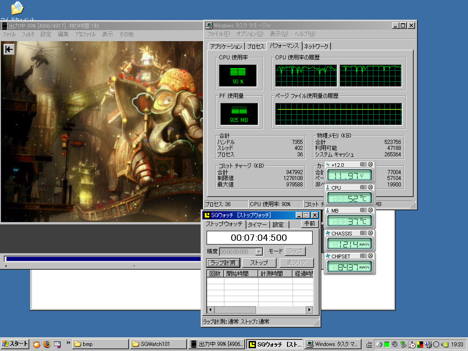Click the keyboard IME icon left of the tray
Viewport: 468px width, 351px height.
pyautogui.click(x=369, y=345)
